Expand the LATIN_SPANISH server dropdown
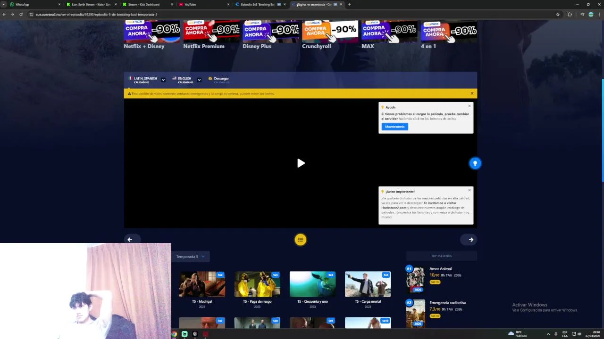Image resolution: width=604 pixels, height=339 pixels. (163, 80)
